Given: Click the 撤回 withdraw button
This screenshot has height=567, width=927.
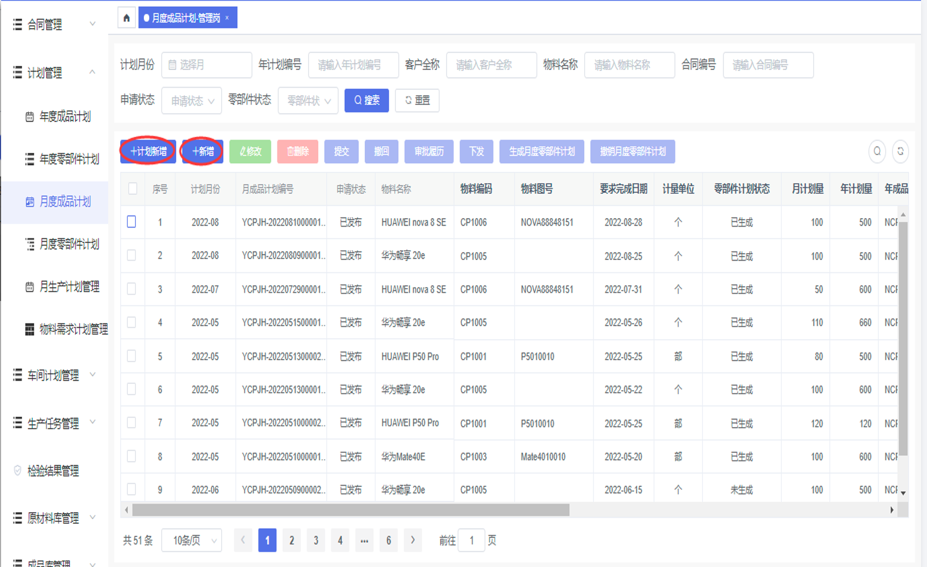Looking at the screenshot, I should click(381, 151).
